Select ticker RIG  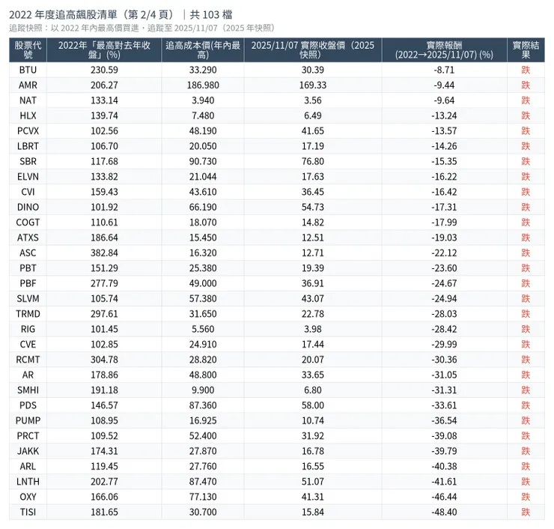tap(28, 329)
